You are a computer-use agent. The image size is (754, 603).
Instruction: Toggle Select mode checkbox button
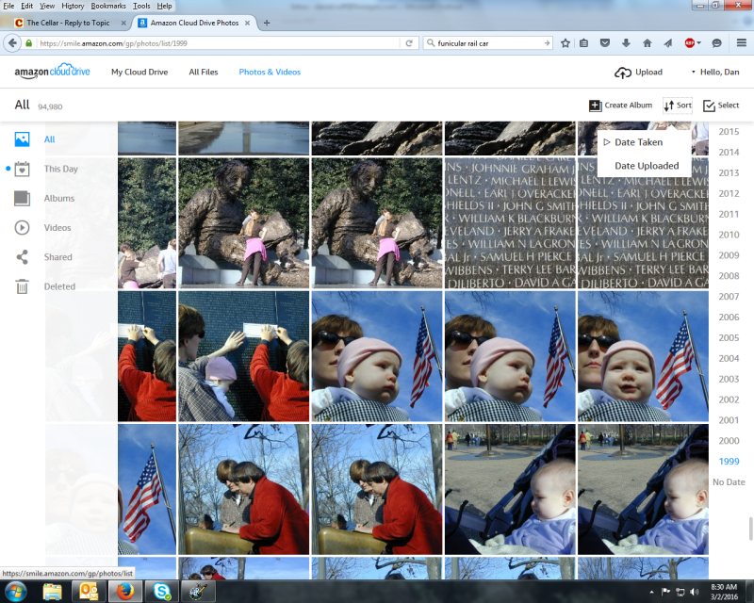pos(709,106)
